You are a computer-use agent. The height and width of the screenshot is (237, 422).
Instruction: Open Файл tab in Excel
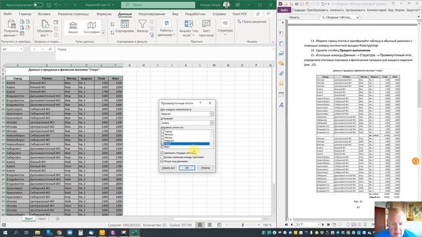[x=8, y=14]
